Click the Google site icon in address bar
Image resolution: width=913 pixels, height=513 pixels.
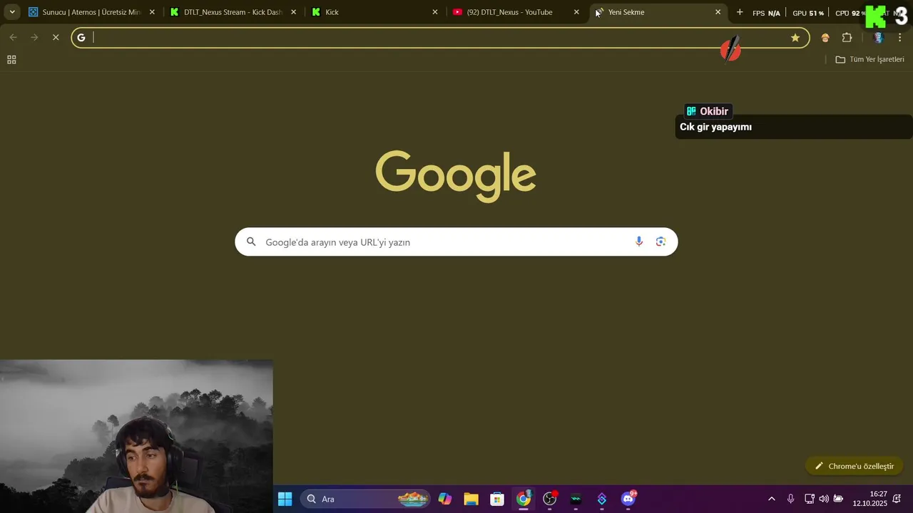pos(81,38)
